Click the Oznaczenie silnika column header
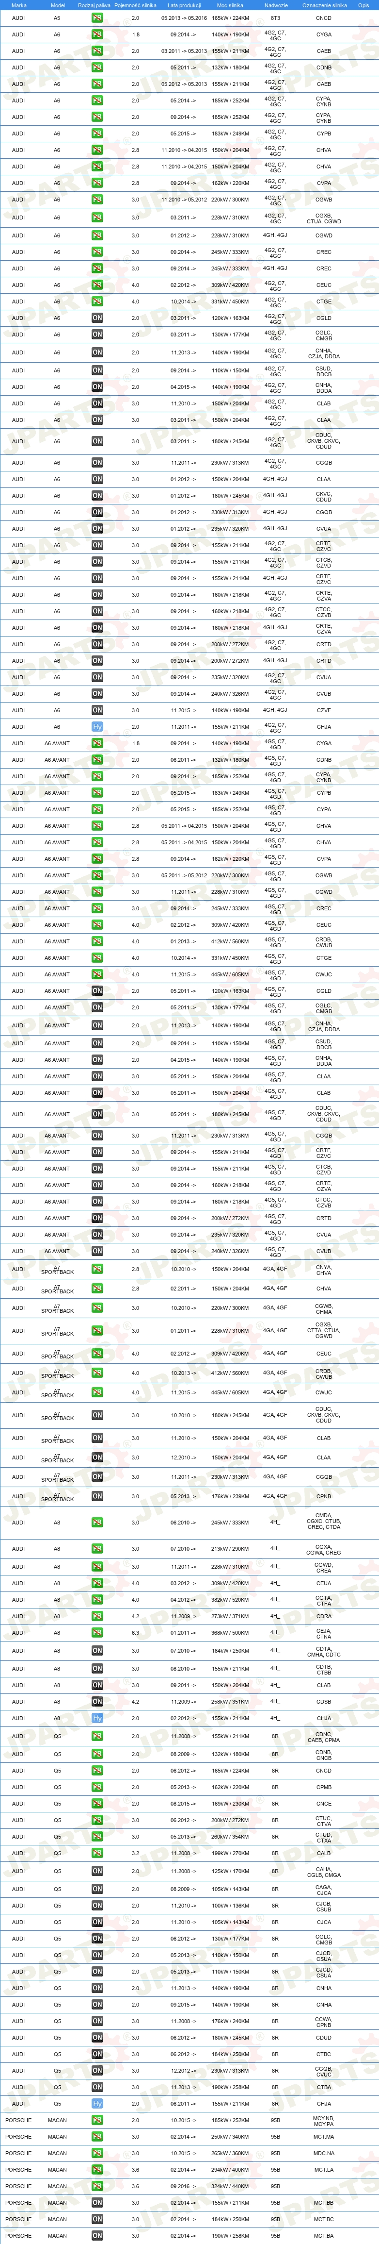This screenshot has width=379, height=2244. tap(324, 5)
